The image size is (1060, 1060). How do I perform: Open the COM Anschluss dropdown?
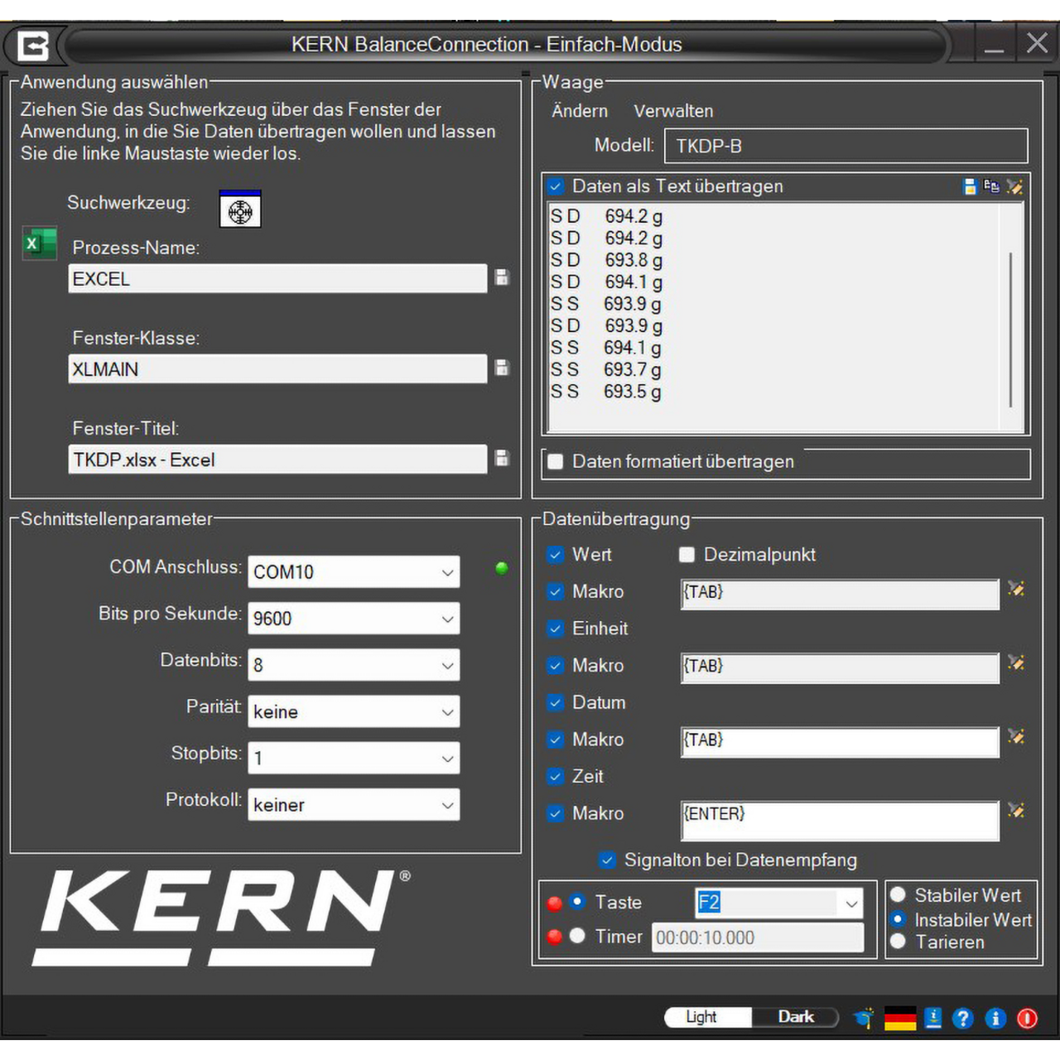point(446,571)
